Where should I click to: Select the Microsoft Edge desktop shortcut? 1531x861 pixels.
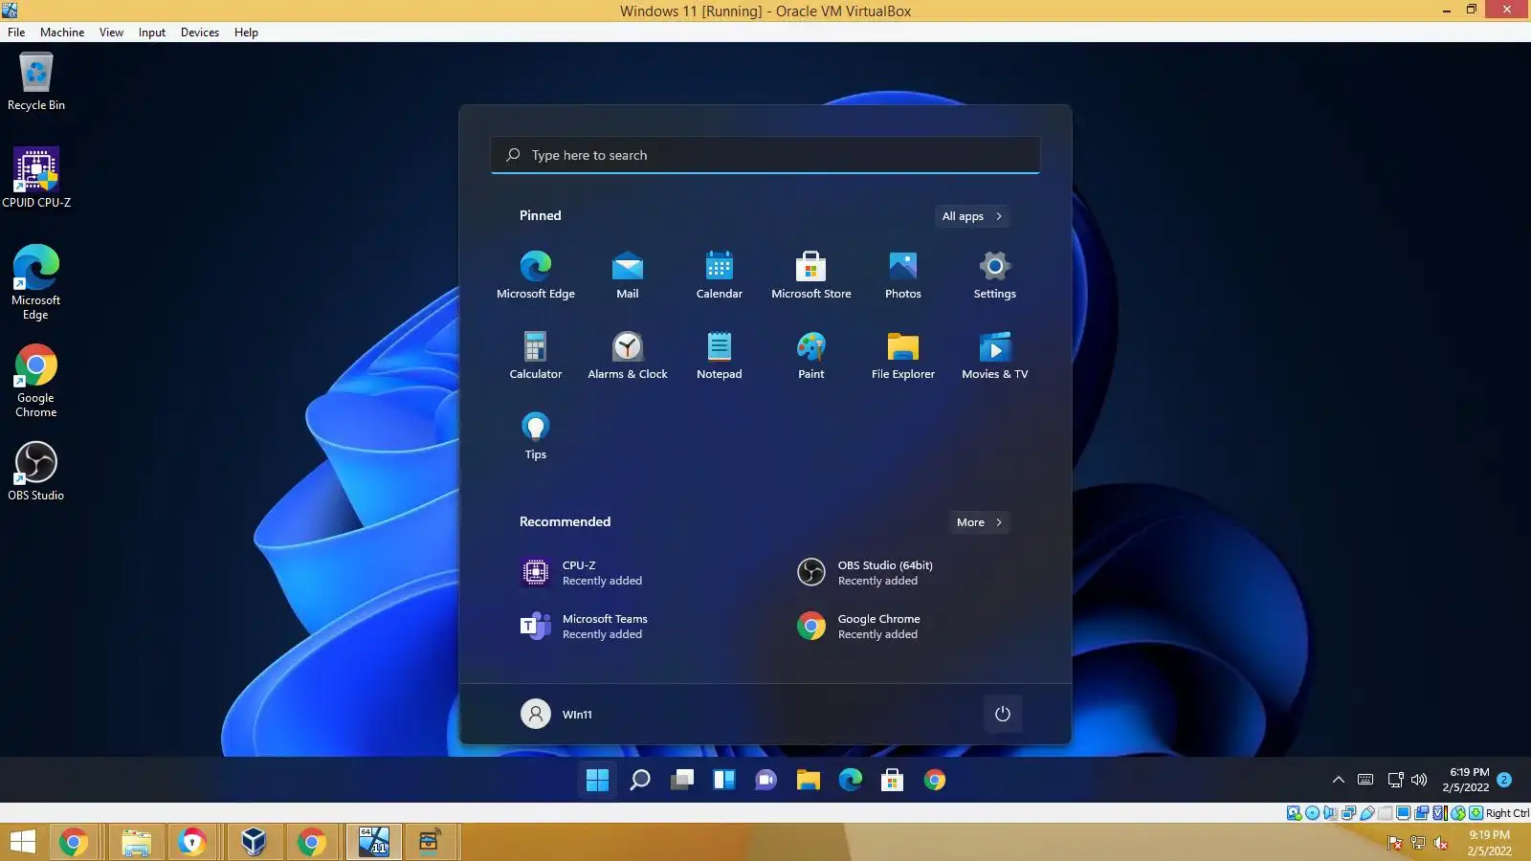click(x=36, y=282)
